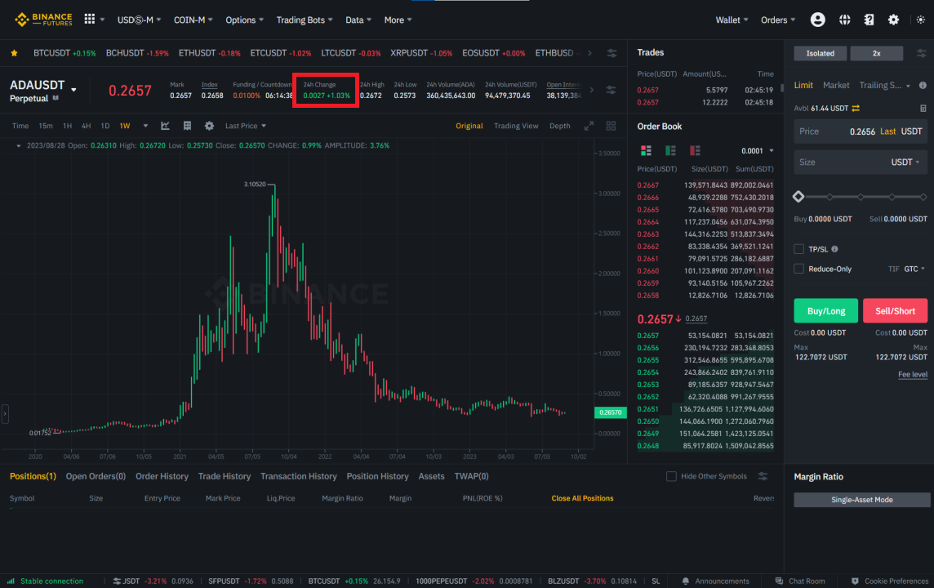Open the Options dropdown menu

point(244,20)
